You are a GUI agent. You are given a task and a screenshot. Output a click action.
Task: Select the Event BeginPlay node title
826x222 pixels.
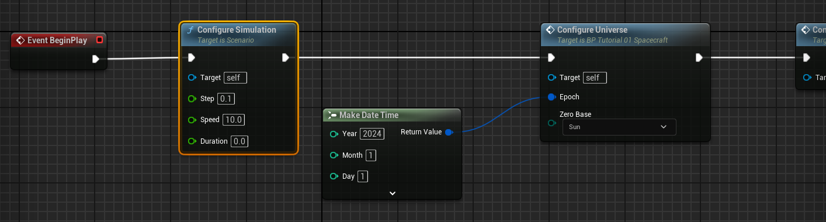point(57,40)
